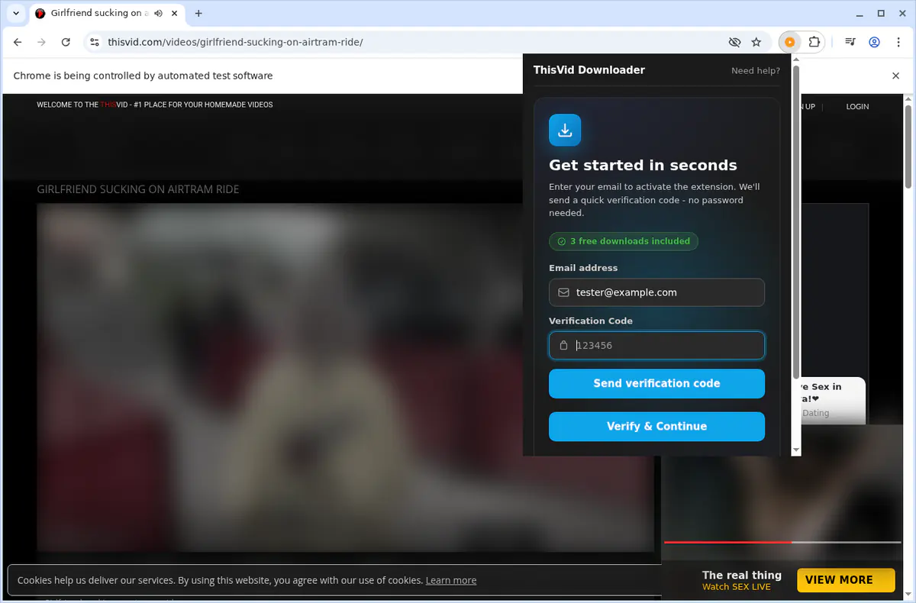
Task: Click the 3 free downloads included badge
Action: click(624, 241)
